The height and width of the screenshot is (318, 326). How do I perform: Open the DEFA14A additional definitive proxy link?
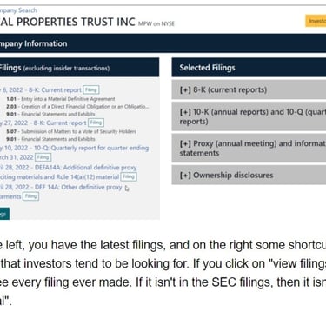pos(68,172)
